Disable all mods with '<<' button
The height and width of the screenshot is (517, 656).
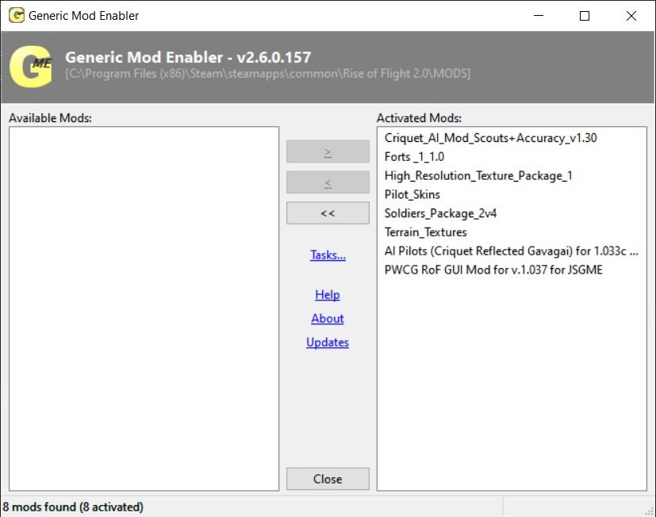coord(328,213)
